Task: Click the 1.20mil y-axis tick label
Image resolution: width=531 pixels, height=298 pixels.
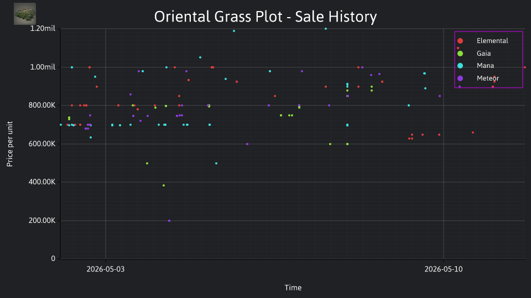Action: tap(43, 28)
